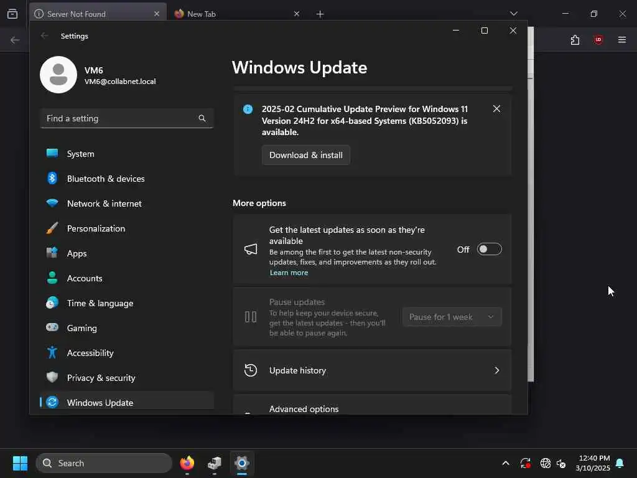
Task: Switch to Server Not Found tab
Action: (x=98, y=14)
